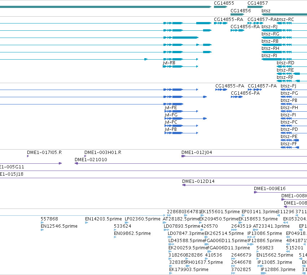Screen dimensions: 307x275
Task: Click the btsz gene label
Action: [x=266, y=10]
